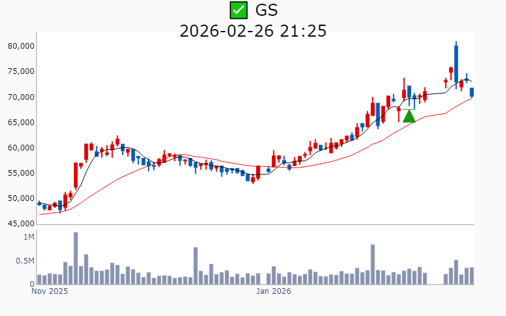Click the 1M volume axis label

[28, 237]
